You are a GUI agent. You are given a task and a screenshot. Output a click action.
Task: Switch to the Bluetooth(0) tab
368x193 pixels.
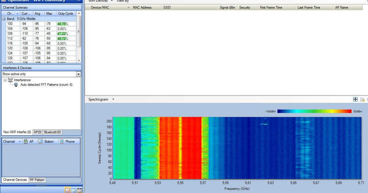(53, 132)
